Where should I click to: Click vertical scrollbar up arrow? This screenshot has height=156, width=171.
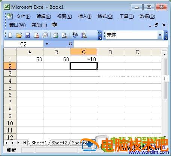[x=165, y=55]
